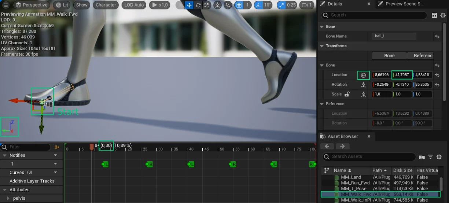
Task: Click the Bone Name ball_l field
Action: (x=394, y=36)
